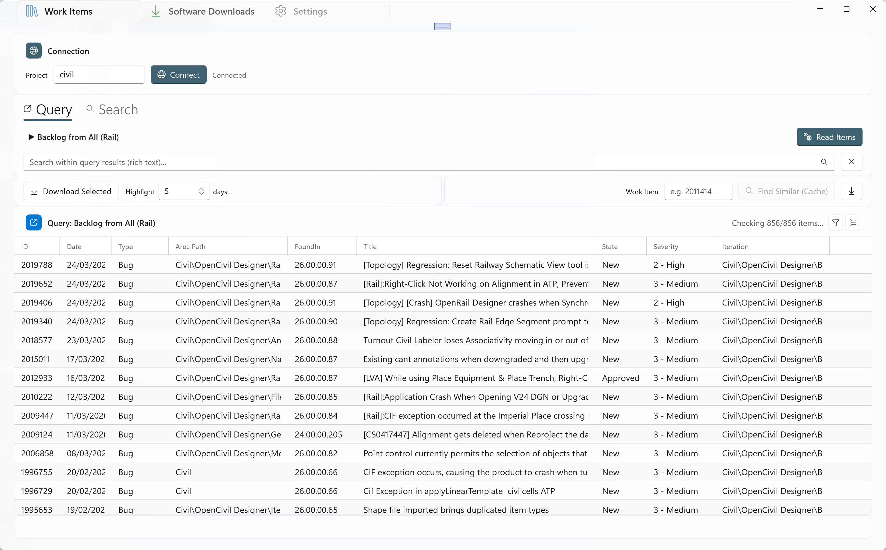The image size is (886, 550).
Task: Open the Software Downloads tab
Action: 203,11
